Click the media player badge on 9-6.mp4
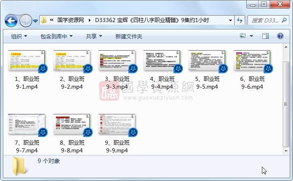This screenshot has height=181, width=293. (x=268, y=69)
